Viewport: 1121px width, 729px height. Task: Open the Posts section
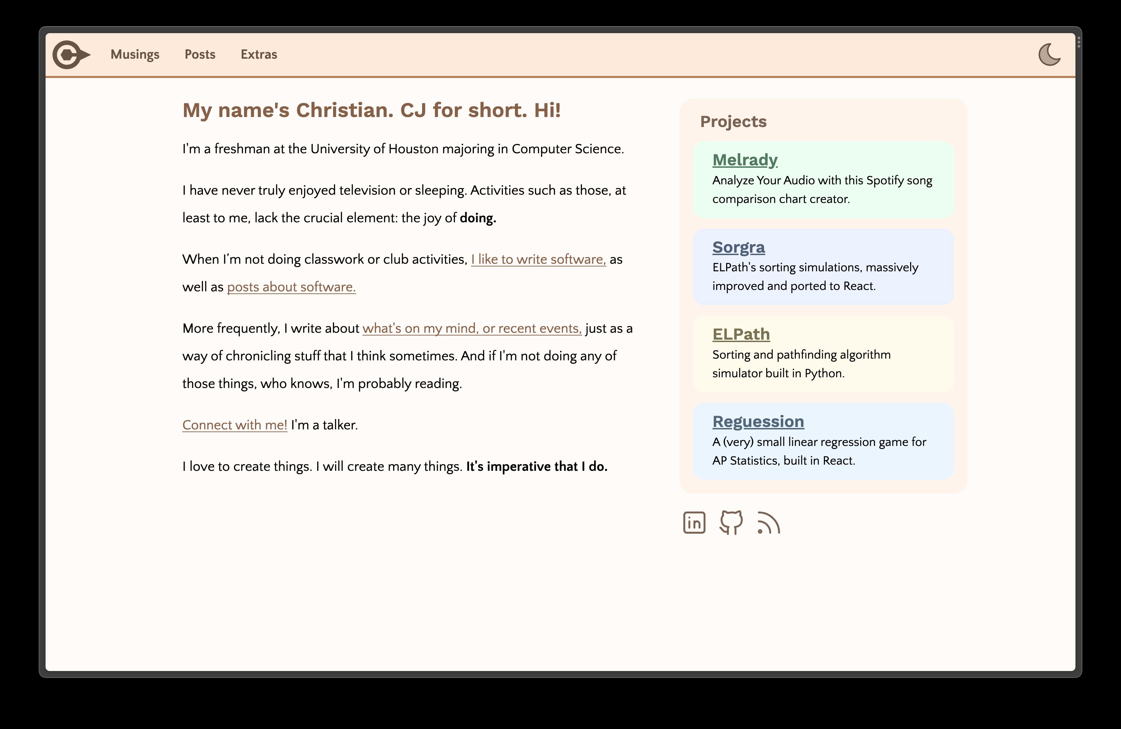[200, 54]
